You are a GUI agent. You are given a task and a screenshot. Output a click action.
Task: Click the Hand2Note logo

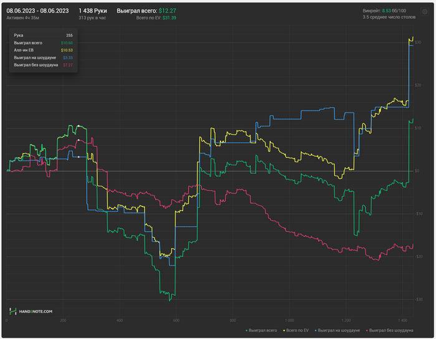(x=31, y=311)
